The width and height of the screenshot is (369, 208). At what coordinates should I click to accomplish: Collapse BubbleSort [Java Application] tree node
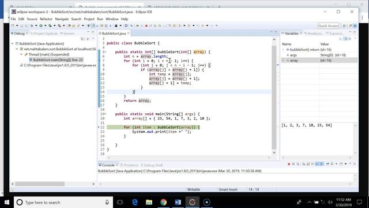pyautogui.click(x=12, y=44)
